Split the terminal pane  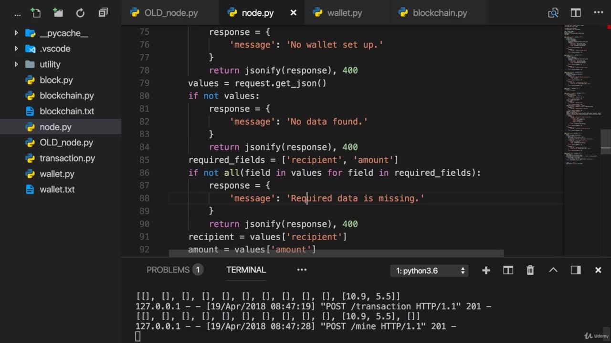point(508,270)
